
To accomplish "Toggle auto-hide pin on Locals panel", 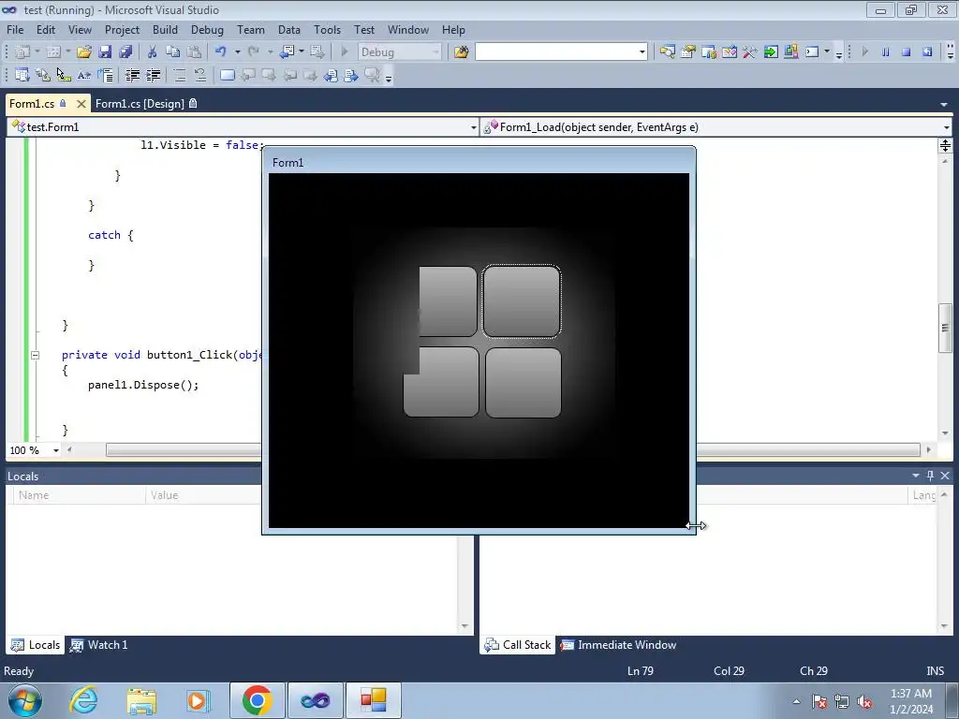I will [x=930, y=476].
